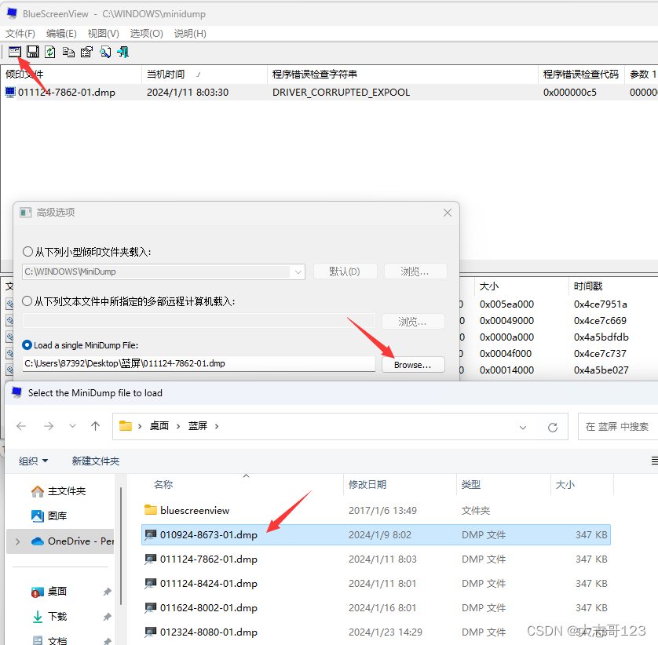Click 桌面 in the address breadcrumb
Viewport: 658px width, 645px height.
pyautogui.click(x=159, y=426)
